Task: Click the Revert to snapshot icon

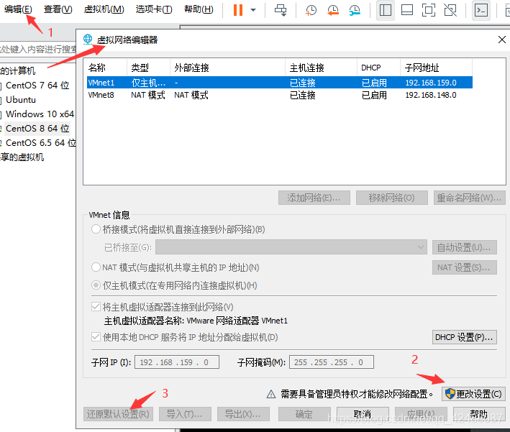Action: (333, 10)
